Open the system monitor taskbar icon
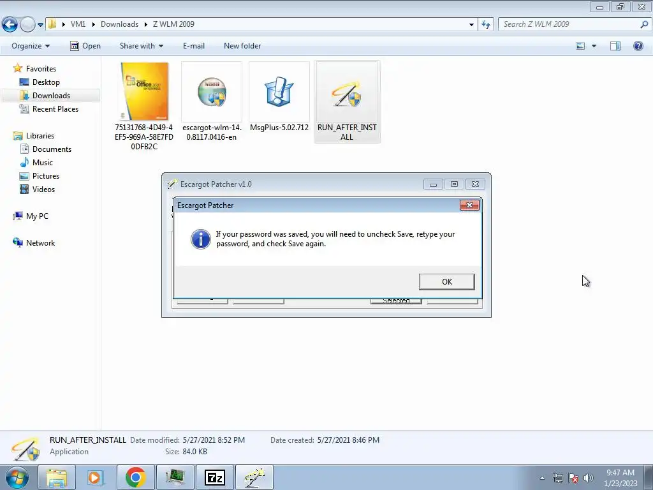 tap(175, 477)
